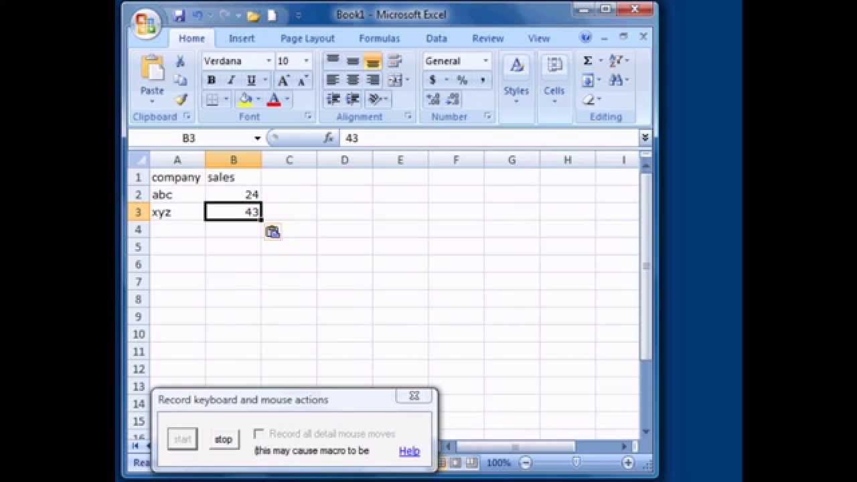This screenshot has width=857, height=482.
Task: Click the Open folder icon in Quick Access
Action: pos(253,15)
